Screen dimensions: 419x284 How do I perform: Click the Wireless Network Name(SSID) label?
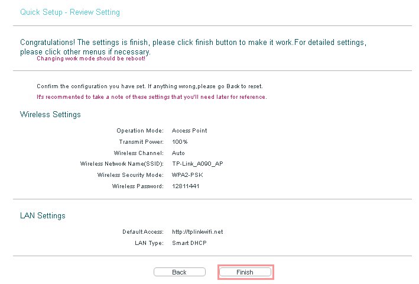click(122, 164)
